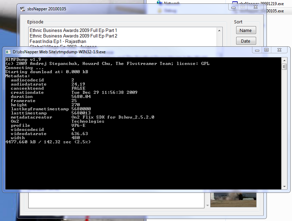292x221 pixels.
Task: Click the sbsNapper application icon in title bar
Action: pos(22,9)
